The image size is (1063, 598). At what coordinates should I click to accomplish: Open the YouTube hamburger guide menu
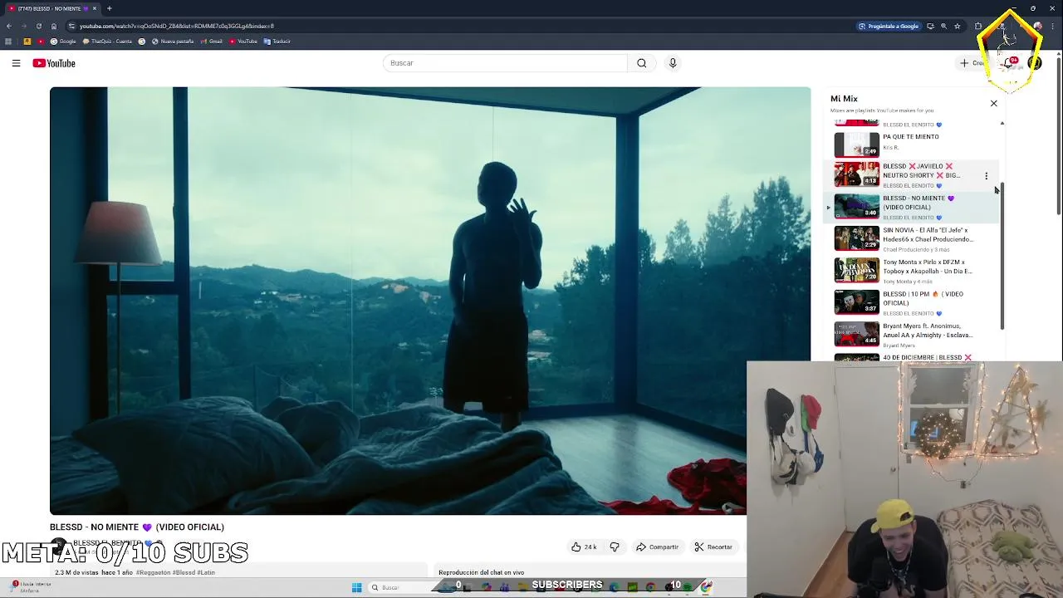click(x=16, y=63)
